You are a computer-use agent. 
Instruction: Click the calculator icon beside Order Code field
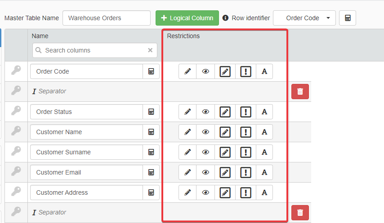(151, 71)
